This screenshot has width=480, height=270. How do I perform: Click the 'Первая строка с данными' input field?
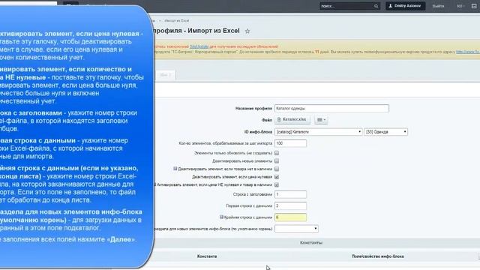[290, 205]
